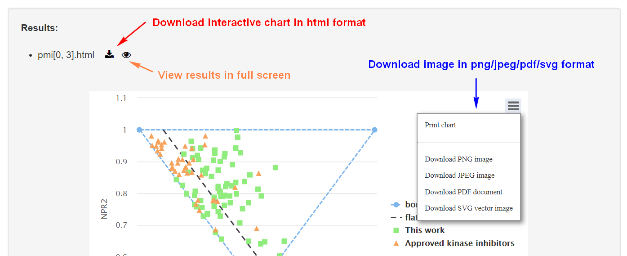
Task: Click blue boundary point at top-right triangle corner
Action: click(374, 130)
